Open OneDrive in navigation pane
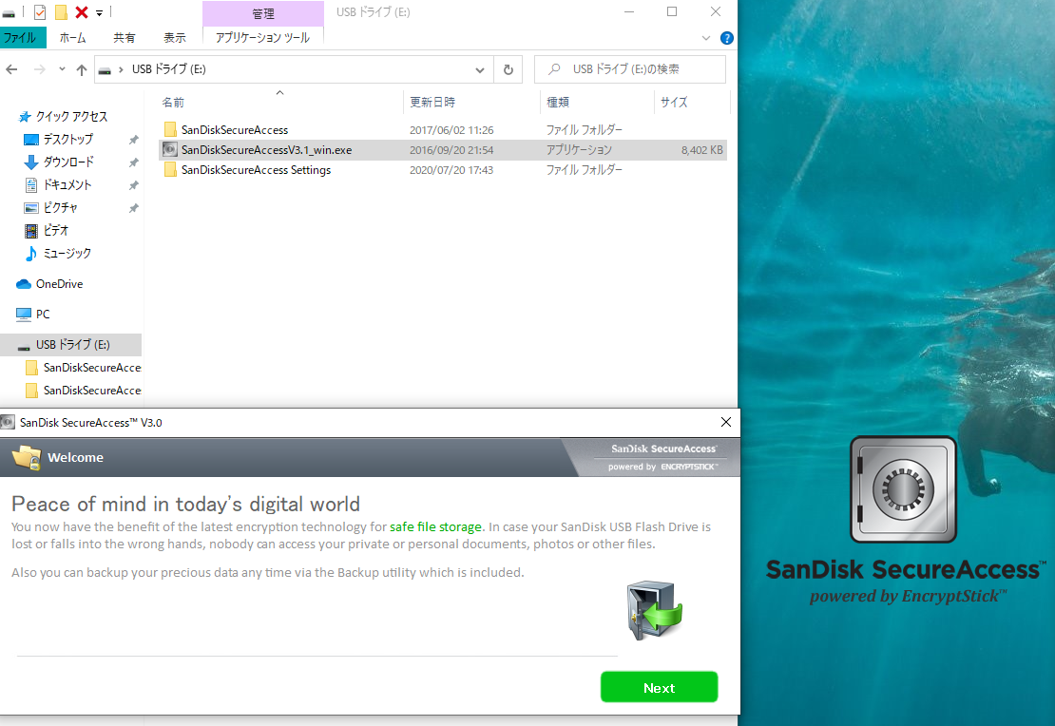 (59, 284)
